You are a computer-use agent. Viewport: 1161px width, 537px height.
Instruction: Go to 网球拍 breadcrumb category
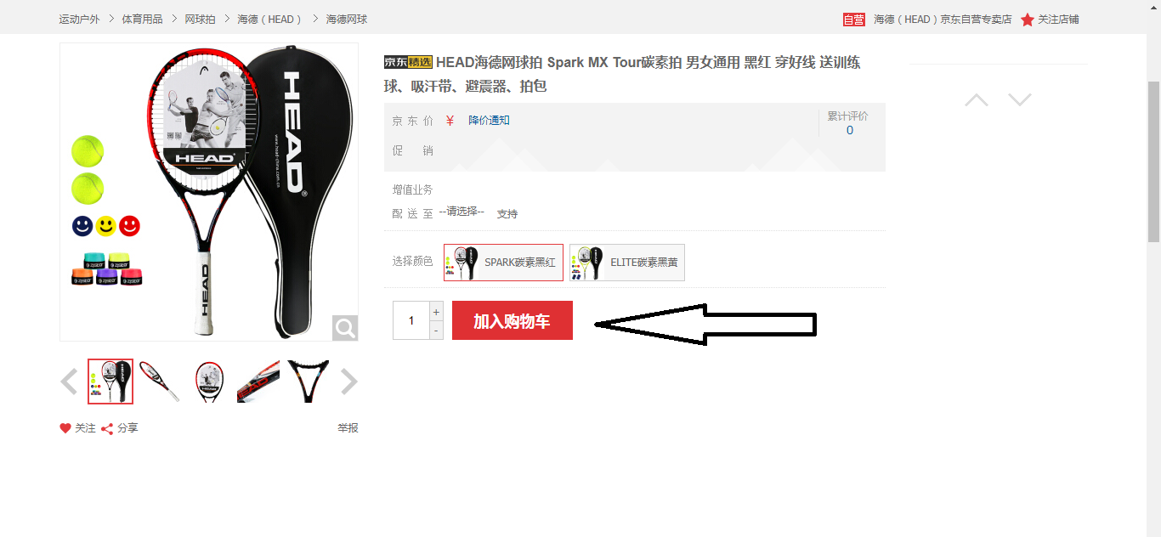(200, 19)
